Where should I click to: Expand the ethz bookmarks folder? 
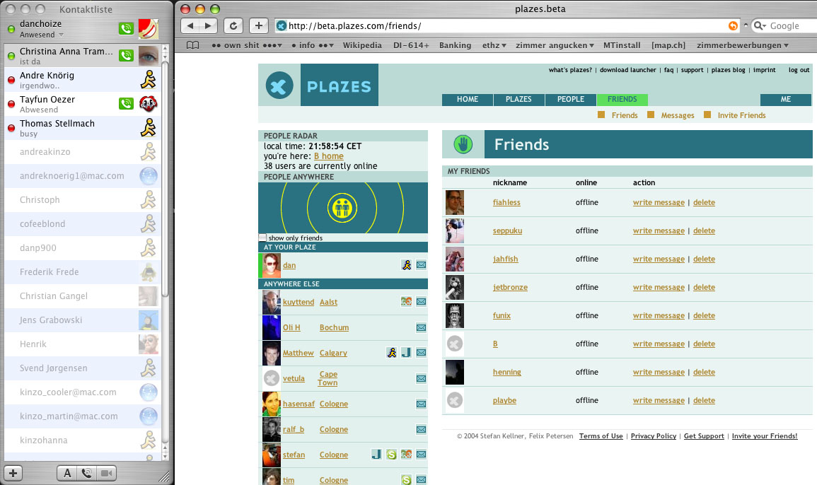point(494,45)
